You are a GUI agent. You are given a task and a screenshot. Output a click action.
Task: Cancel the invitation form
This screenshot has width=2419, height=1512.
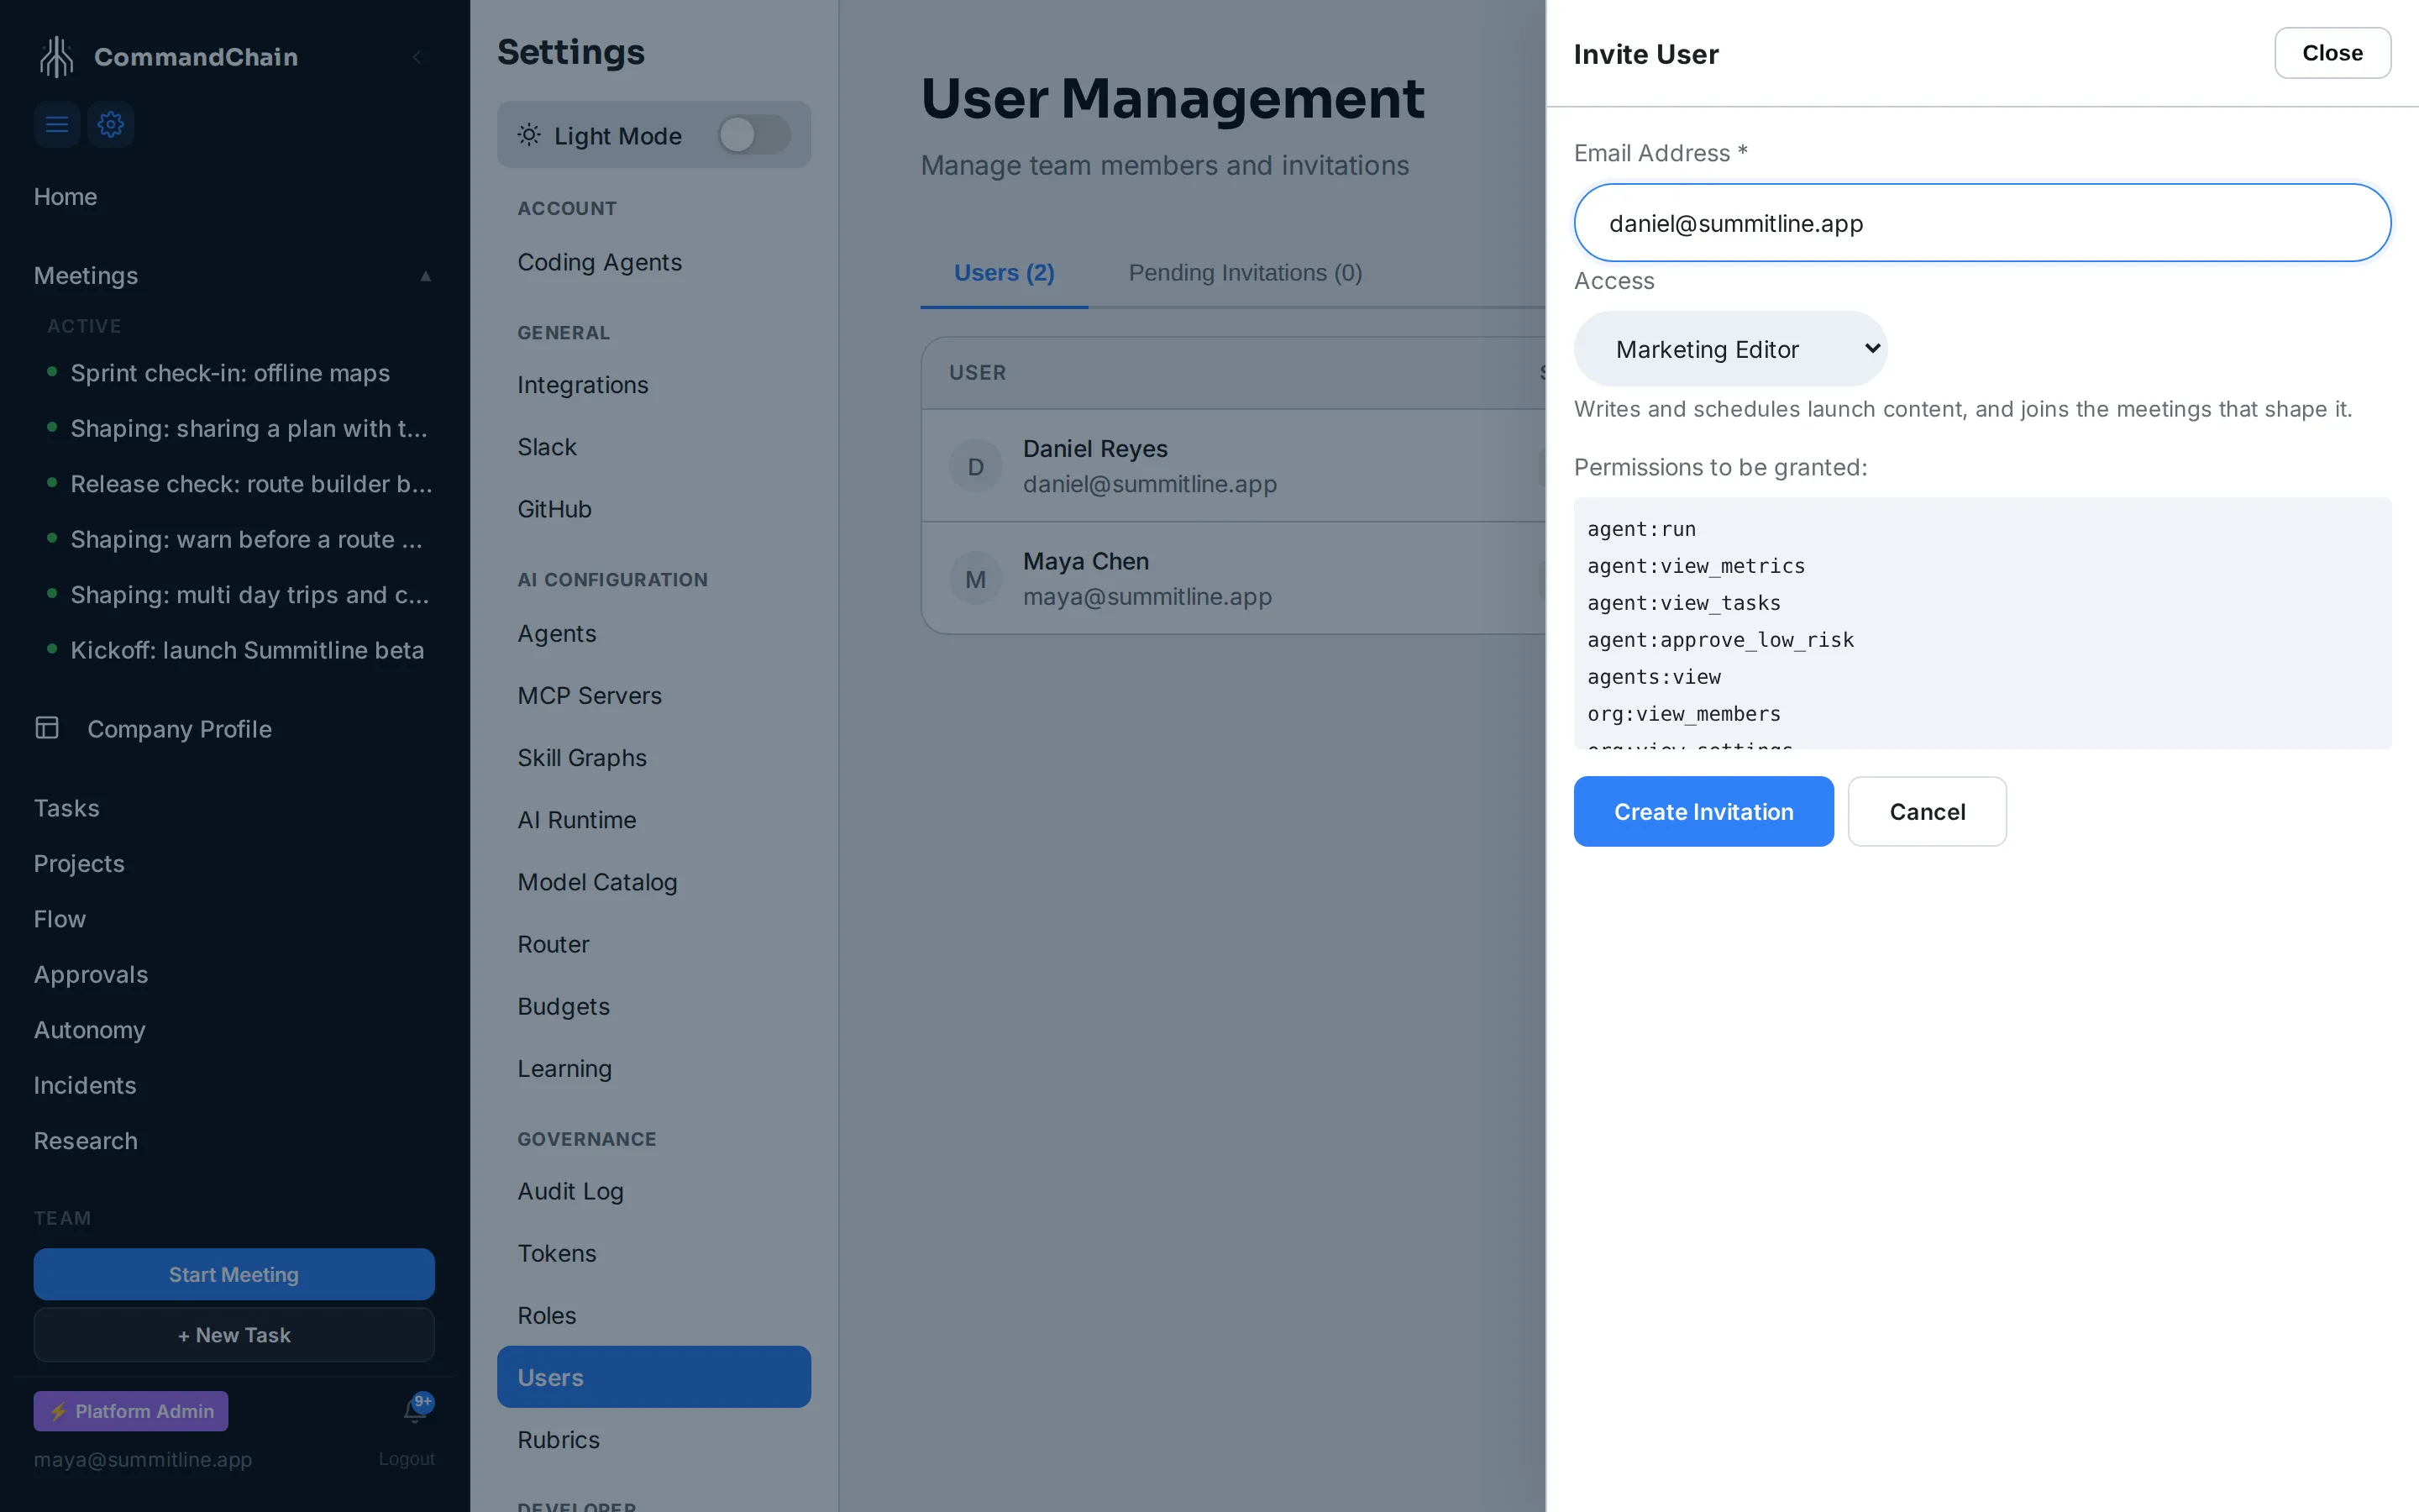click(x=1926, y=811)
